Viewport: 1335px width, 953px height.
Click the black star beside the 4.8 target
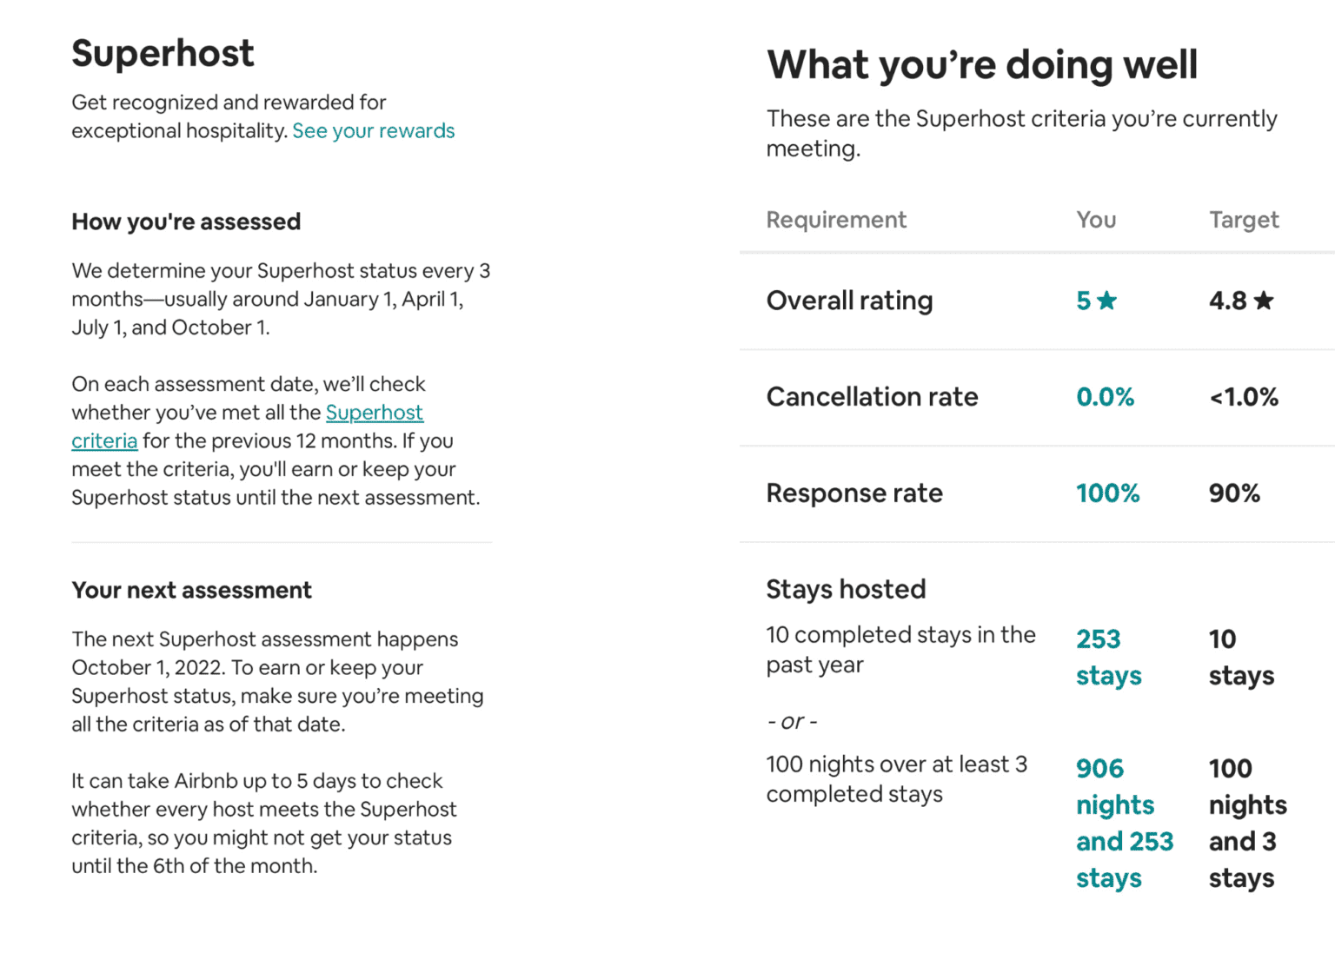[x=1265, y=299]
